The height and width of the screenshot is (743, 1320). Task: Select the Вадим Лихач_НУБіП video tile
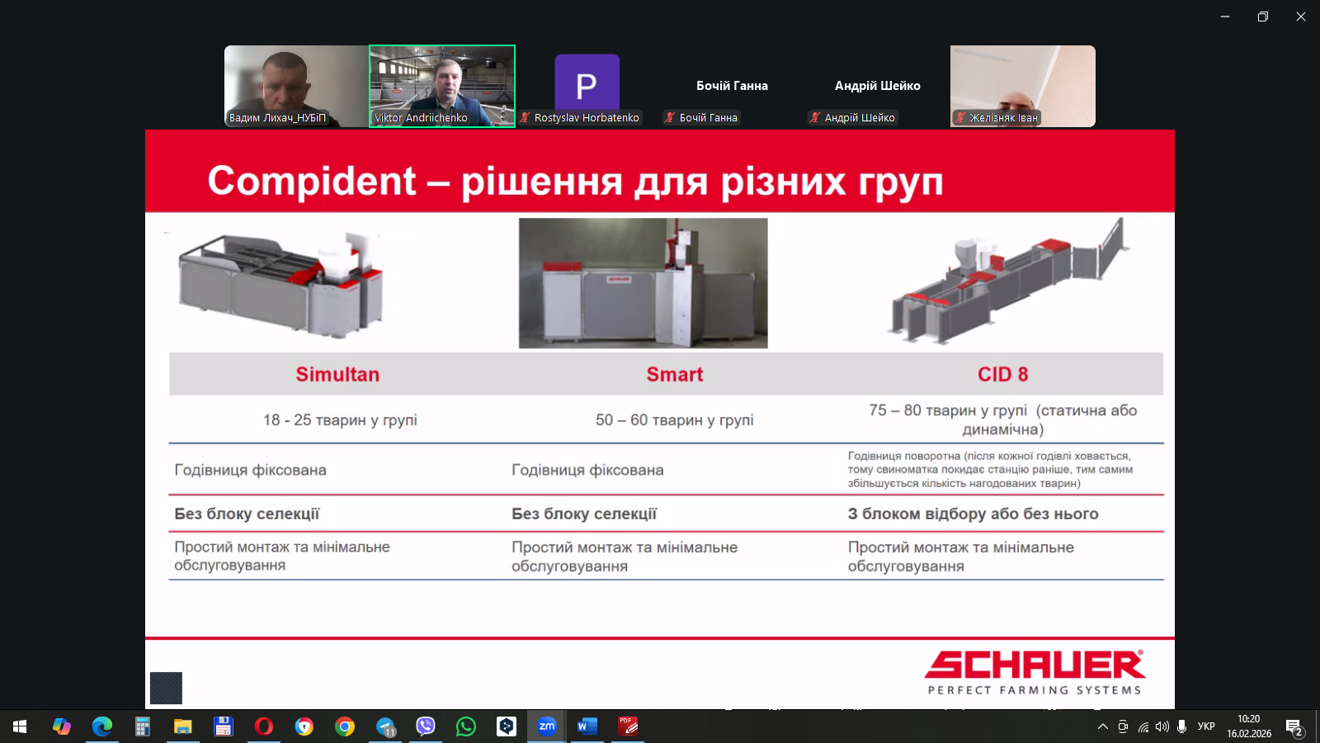pos(297,86)
